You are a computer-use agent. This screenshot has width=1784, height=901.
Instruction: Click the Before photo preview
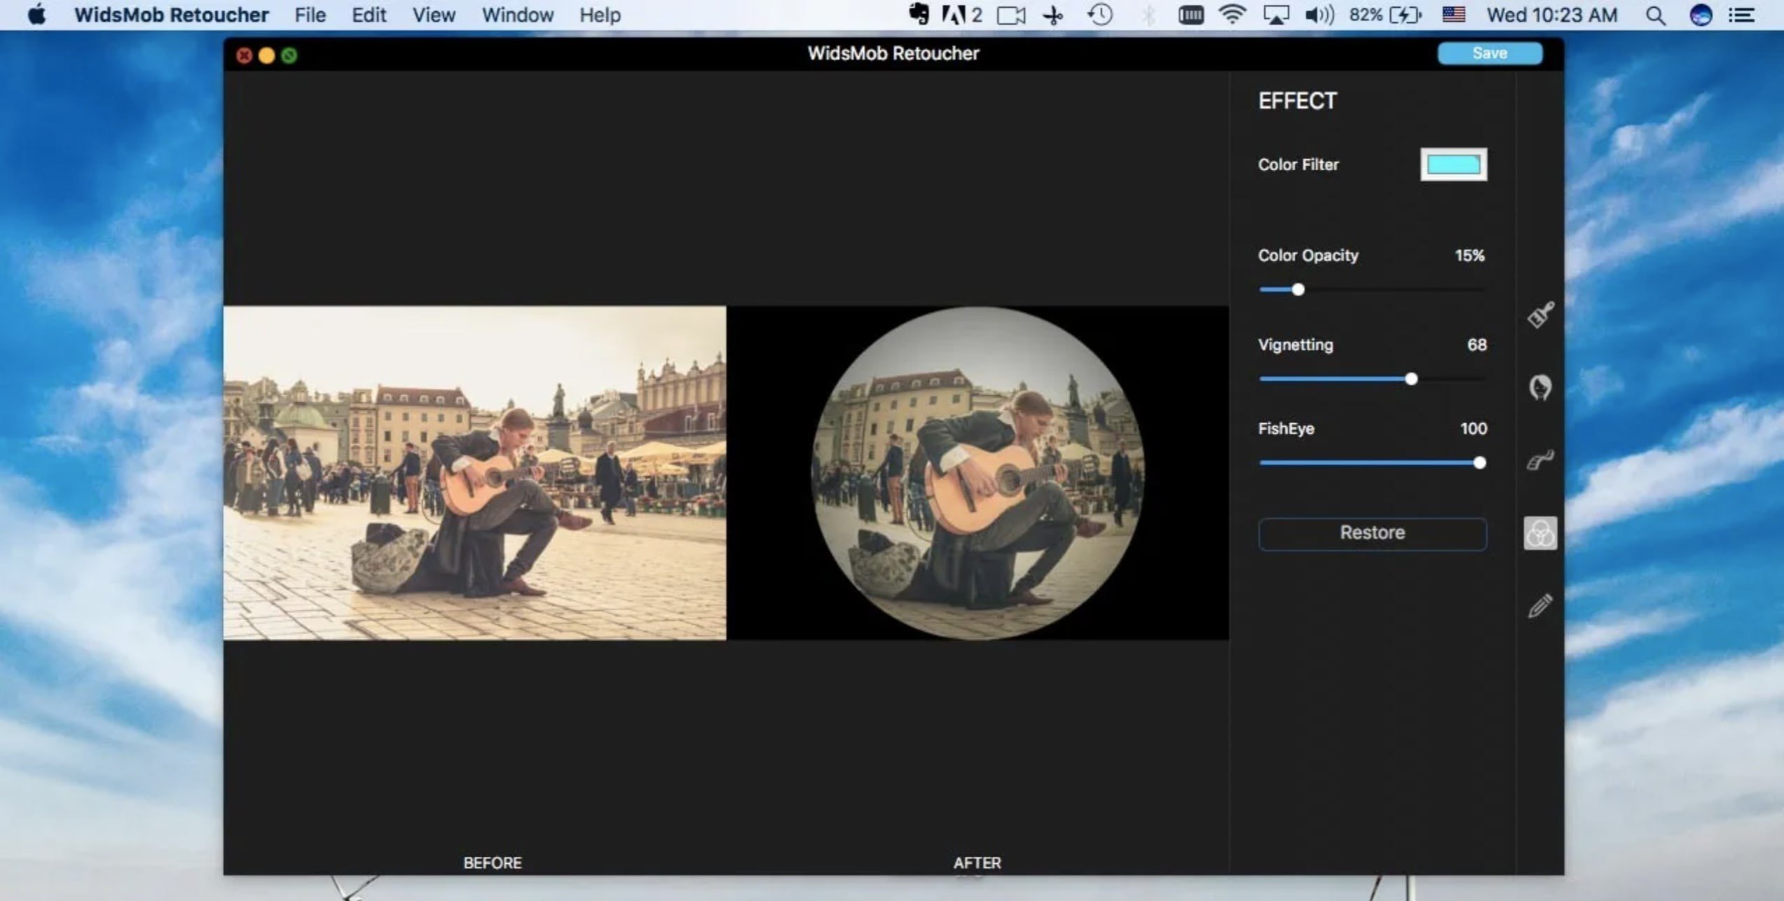474,473
